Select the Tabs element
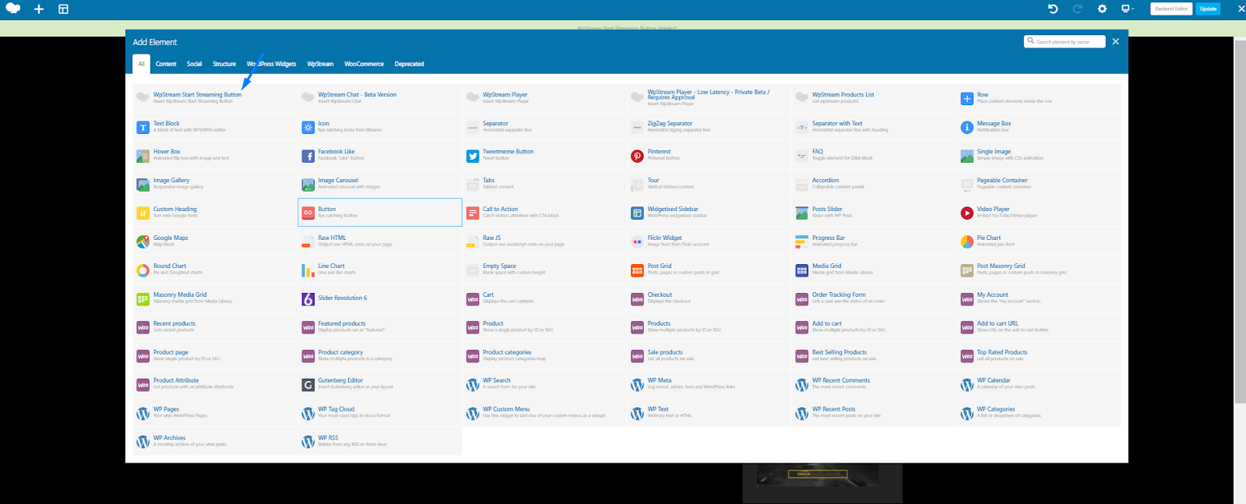 (x=544, y=184)
